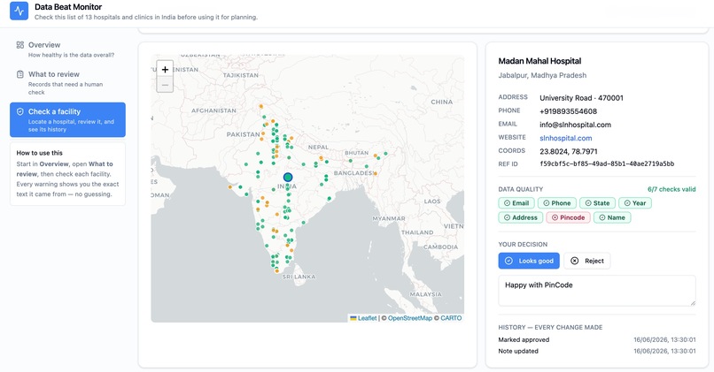The height and width of the screenshot is (372, 714).
Task: Click the Check a facility shield icon
Action: point(20,111)
